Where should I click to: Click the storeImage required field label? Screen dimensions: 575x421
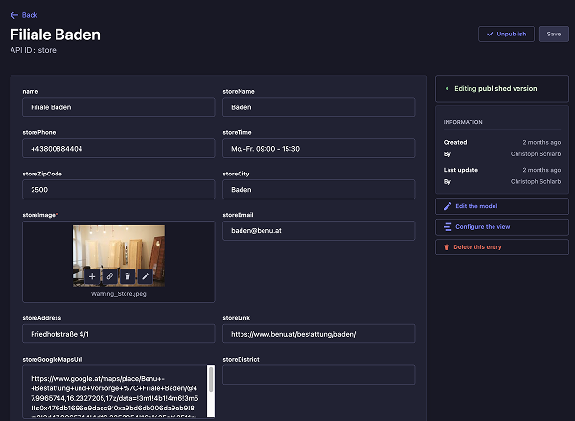tap(40, 215)
